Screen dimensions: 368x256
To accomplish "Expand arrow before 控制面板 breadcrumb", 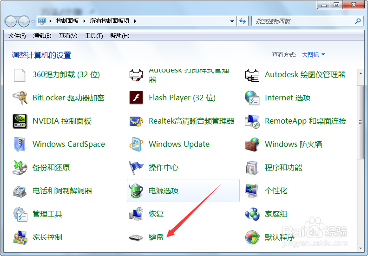I will point(51,21).
